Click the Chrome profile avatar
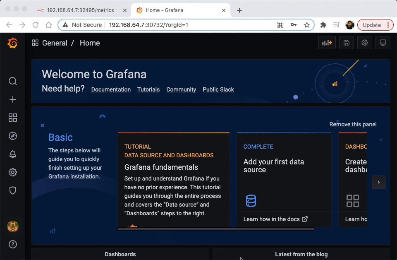 coord(350,25)
